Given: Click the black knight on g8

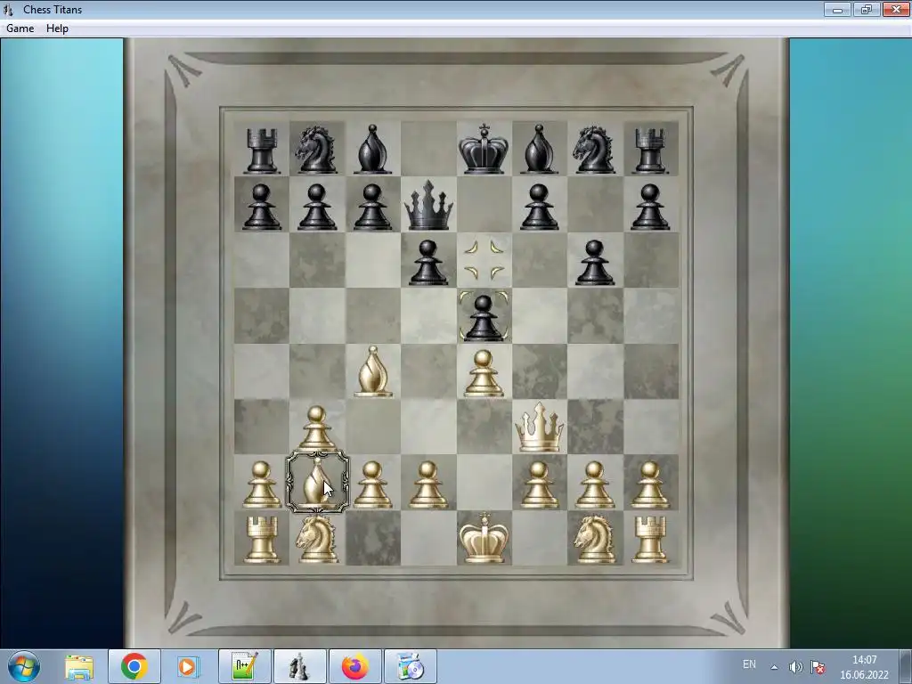Looking at the screenshot, I should click(594, 150).
